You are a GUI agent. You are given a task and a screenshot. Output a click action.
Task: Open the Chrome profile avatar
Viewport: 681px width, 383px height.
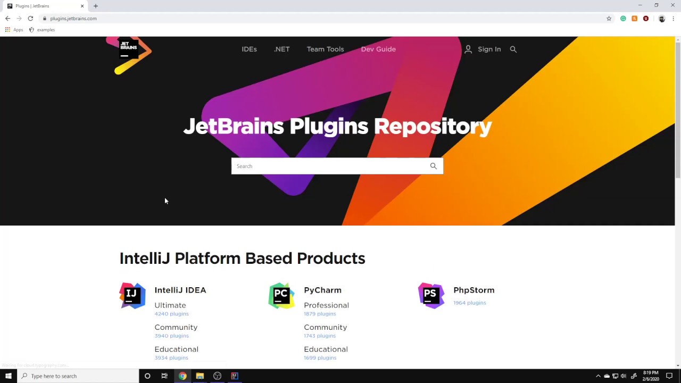(x=662, y=18)
